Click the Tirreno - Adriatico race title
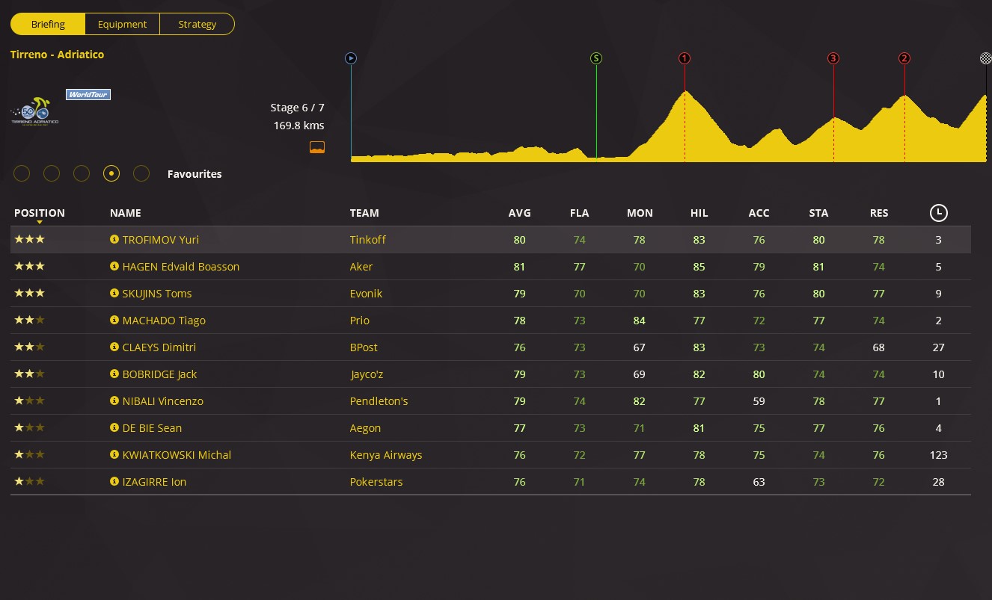The width and height of the screenshot is (992, 600). [57, 55]
